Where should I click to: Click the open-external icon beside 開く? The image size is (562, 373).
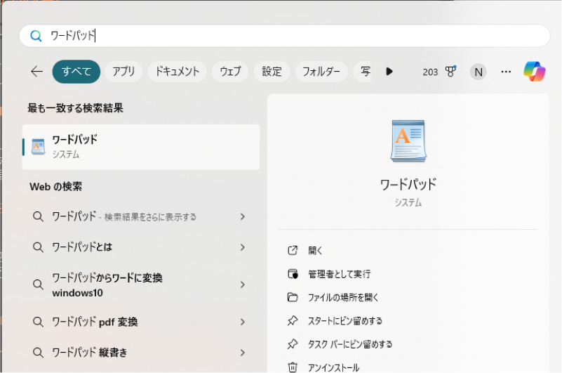pos(293,250)
